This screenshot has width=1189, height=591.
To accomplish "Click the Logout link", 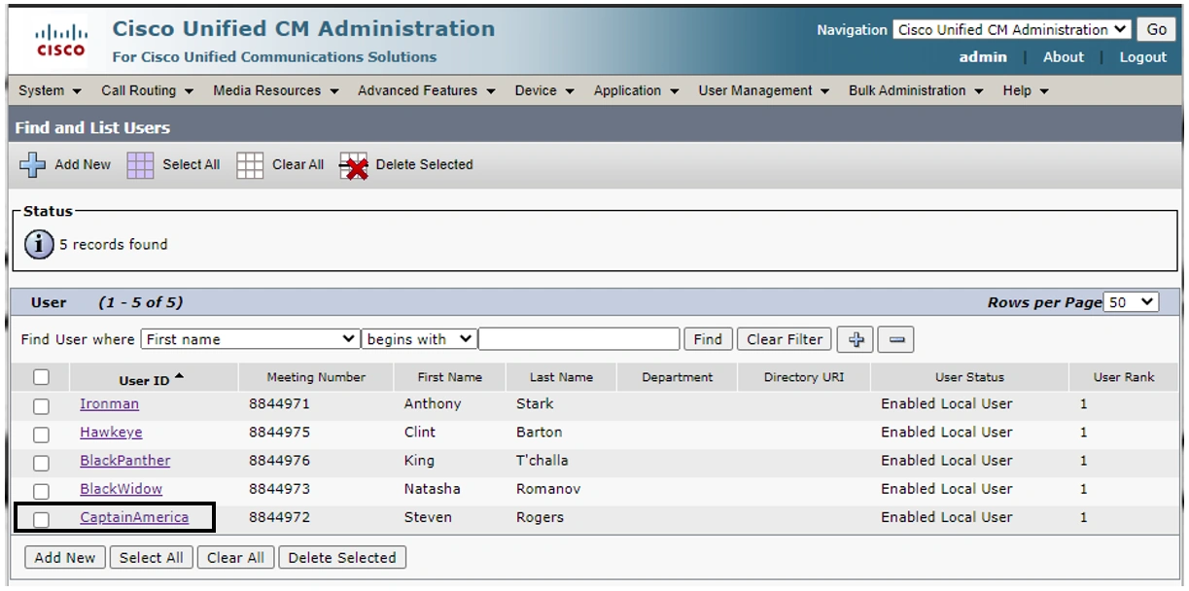I will pos(1142,57).
